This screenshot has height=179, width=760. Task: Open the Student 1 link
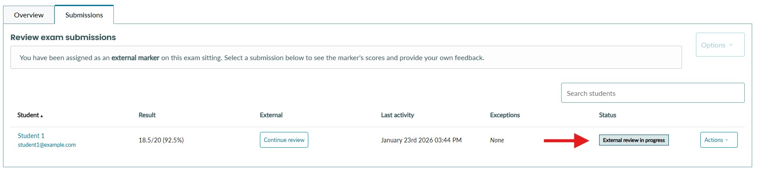31,136
